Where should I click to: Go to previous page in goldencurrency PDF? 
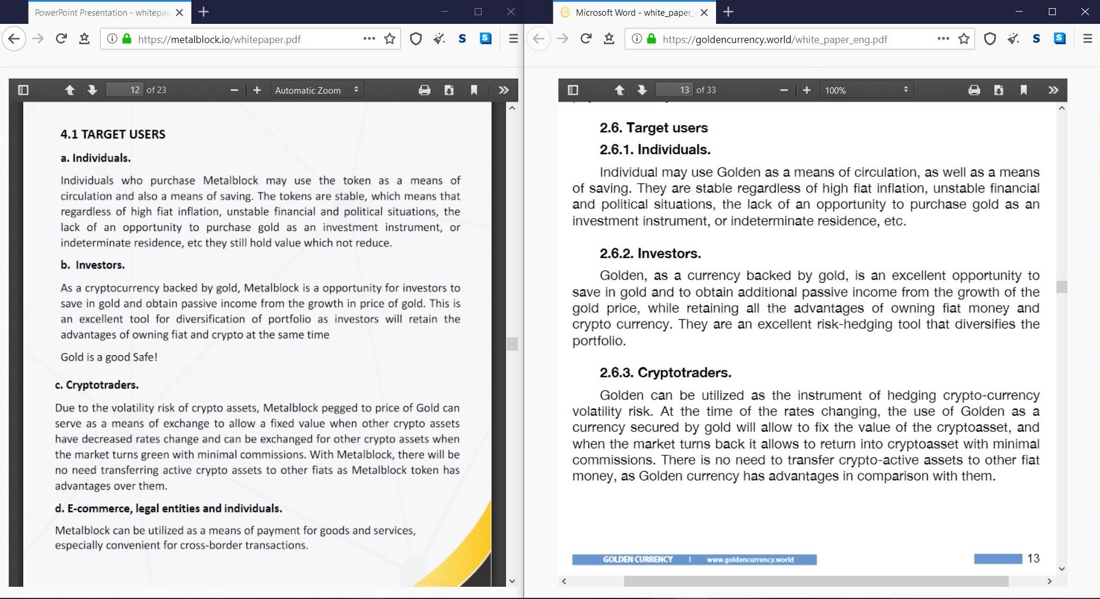point(620,90)
